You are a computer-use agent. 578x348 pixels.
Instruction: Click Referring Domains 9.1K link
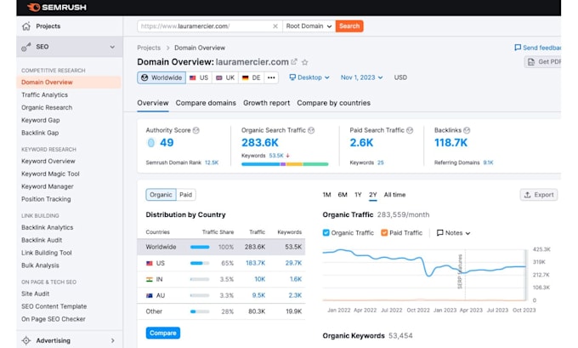point(488,163)
